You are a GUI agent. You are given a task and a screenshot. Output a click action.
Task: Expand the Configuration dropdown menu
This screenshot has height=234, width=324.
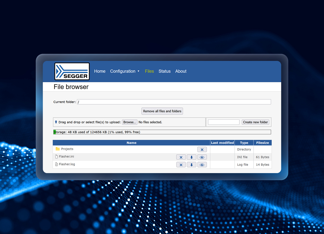pos(124,71)
